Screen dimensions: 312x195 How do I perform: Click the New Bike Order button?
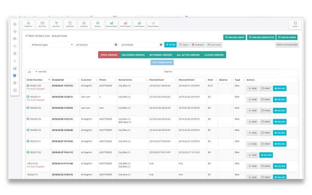click(235, 37)
